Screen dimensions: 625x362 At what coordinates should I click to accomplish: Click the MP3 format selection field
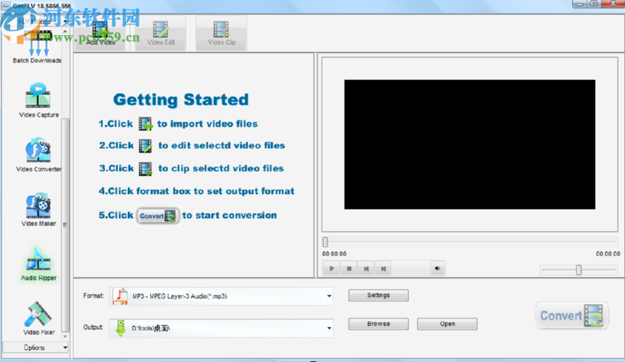coord(221,296)
